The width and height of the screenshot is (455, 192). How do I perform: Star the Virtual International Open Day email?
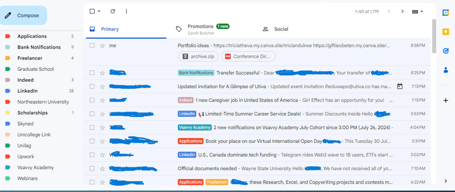point(102,141)
